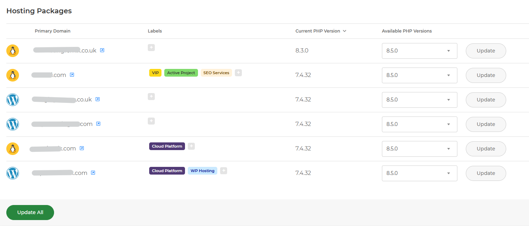Click the Linux Tux icon on the first package

click(x=13, y=51)
